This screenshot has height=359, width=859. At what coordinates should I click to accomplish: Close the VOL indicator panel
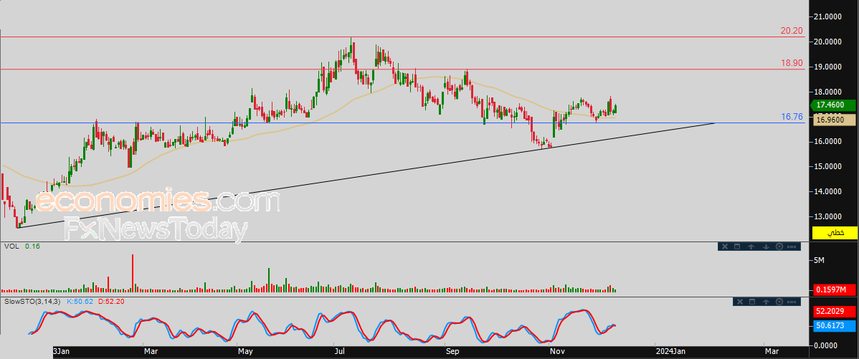tap(725, 246)
